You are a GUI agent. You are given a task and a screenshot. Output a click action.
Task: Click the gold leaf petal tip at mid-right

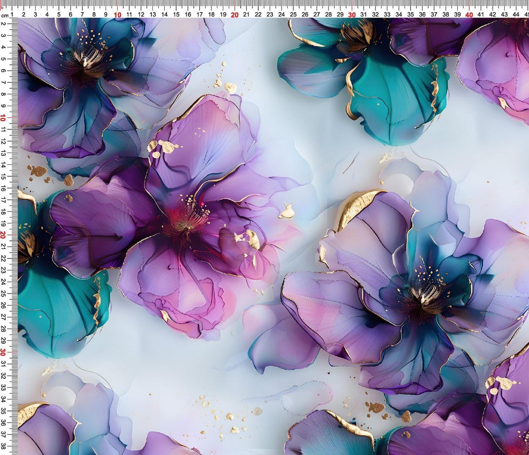point(356,204)
